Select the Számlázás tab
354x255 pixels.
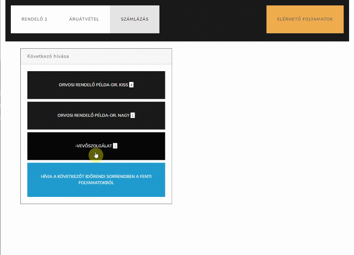point(134,19)
